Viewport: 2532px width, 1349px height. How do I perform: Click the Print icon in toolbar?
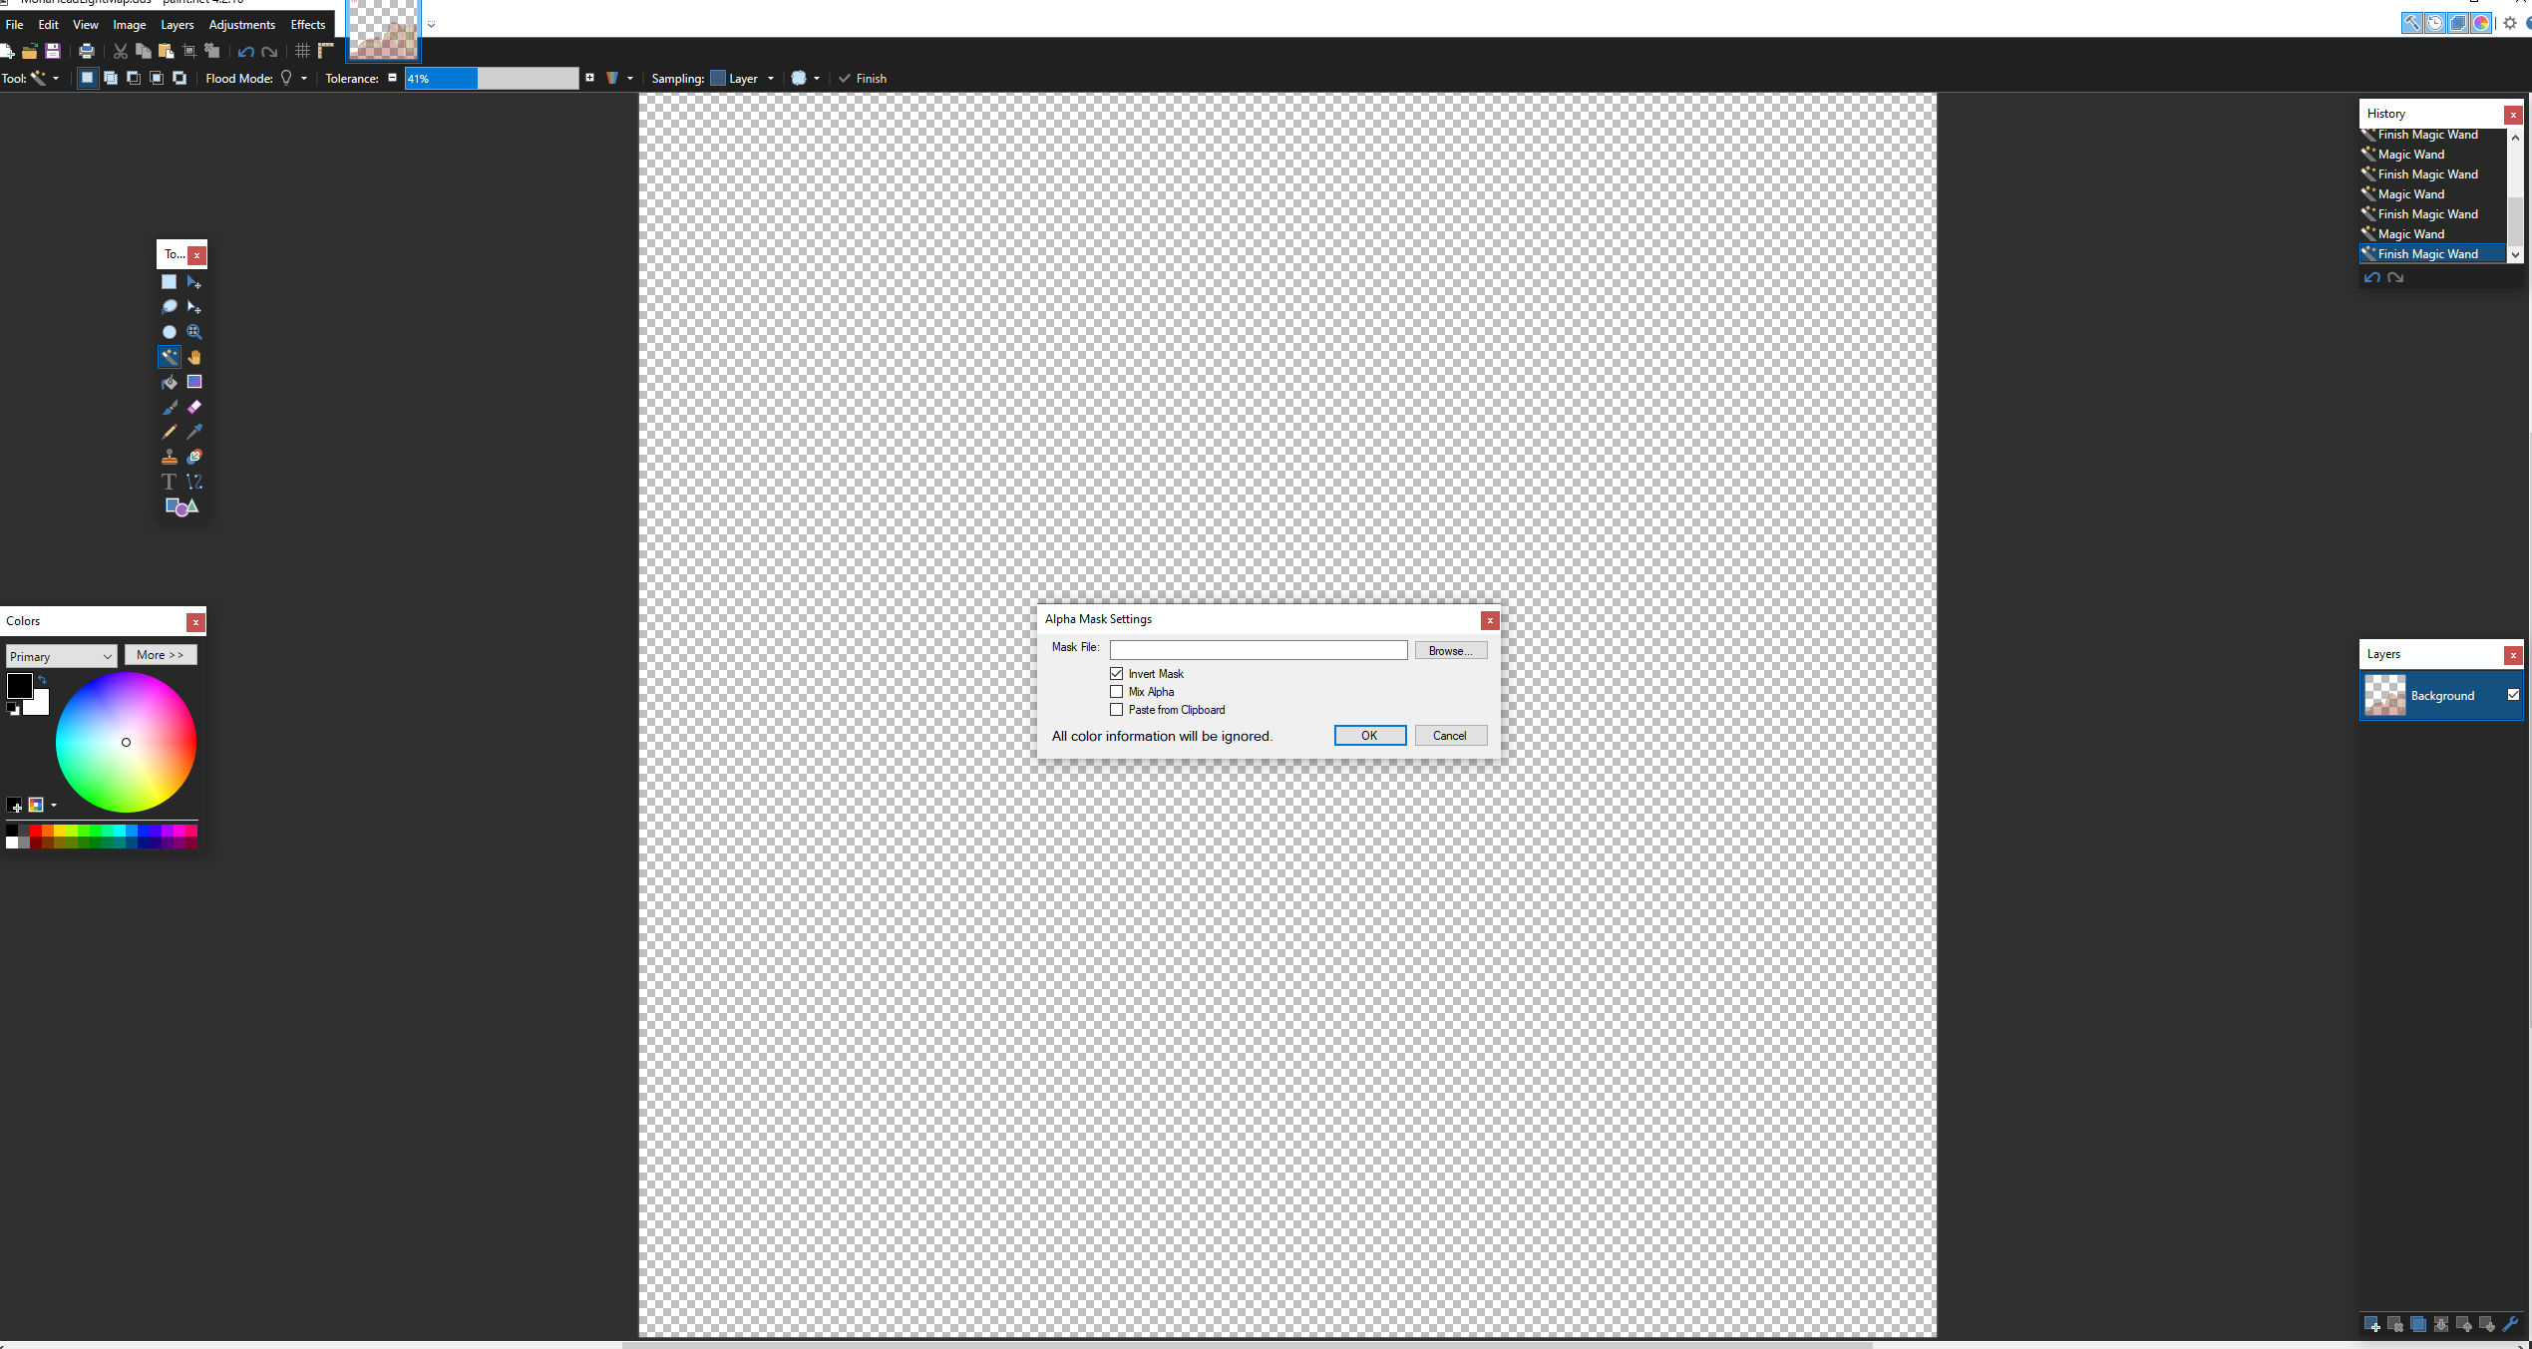click(87, 51)
